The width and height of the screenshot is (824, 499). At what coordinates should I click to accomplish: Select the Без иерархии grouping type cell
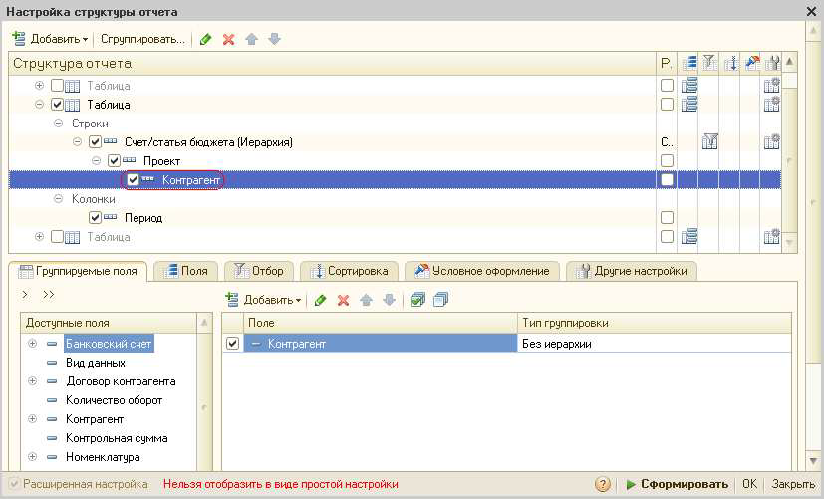(x=654, y=344)
